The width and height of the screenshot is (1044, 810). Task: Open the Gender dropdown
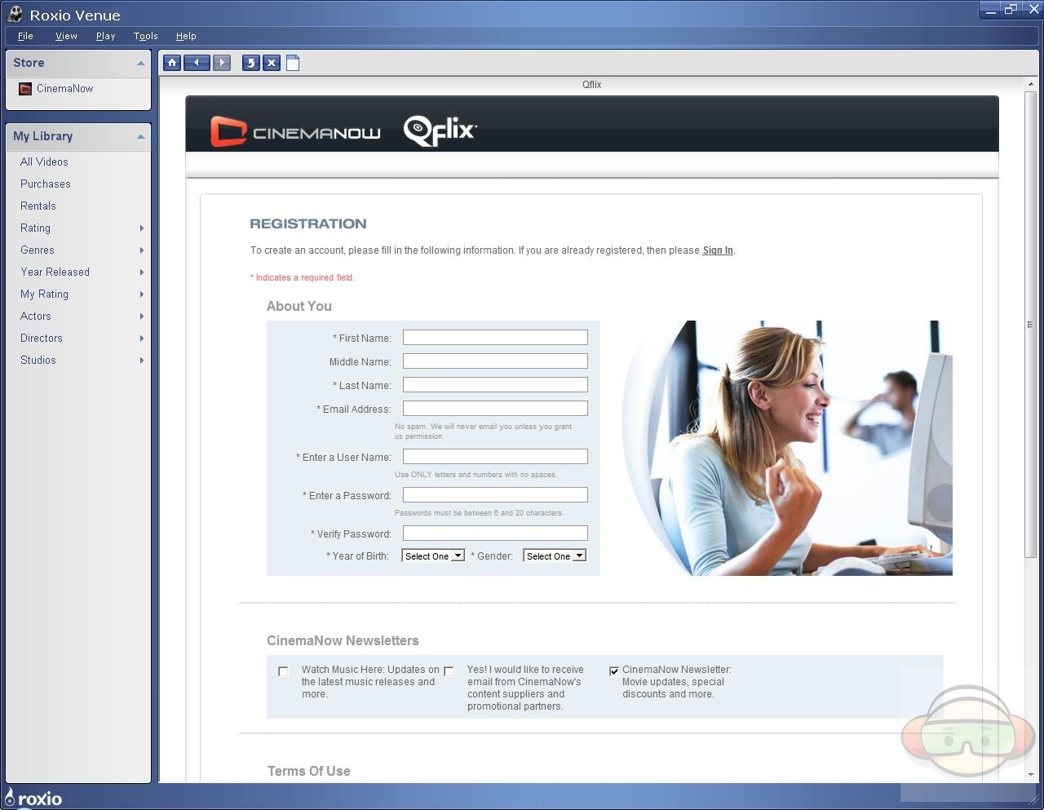click(555, 556)
